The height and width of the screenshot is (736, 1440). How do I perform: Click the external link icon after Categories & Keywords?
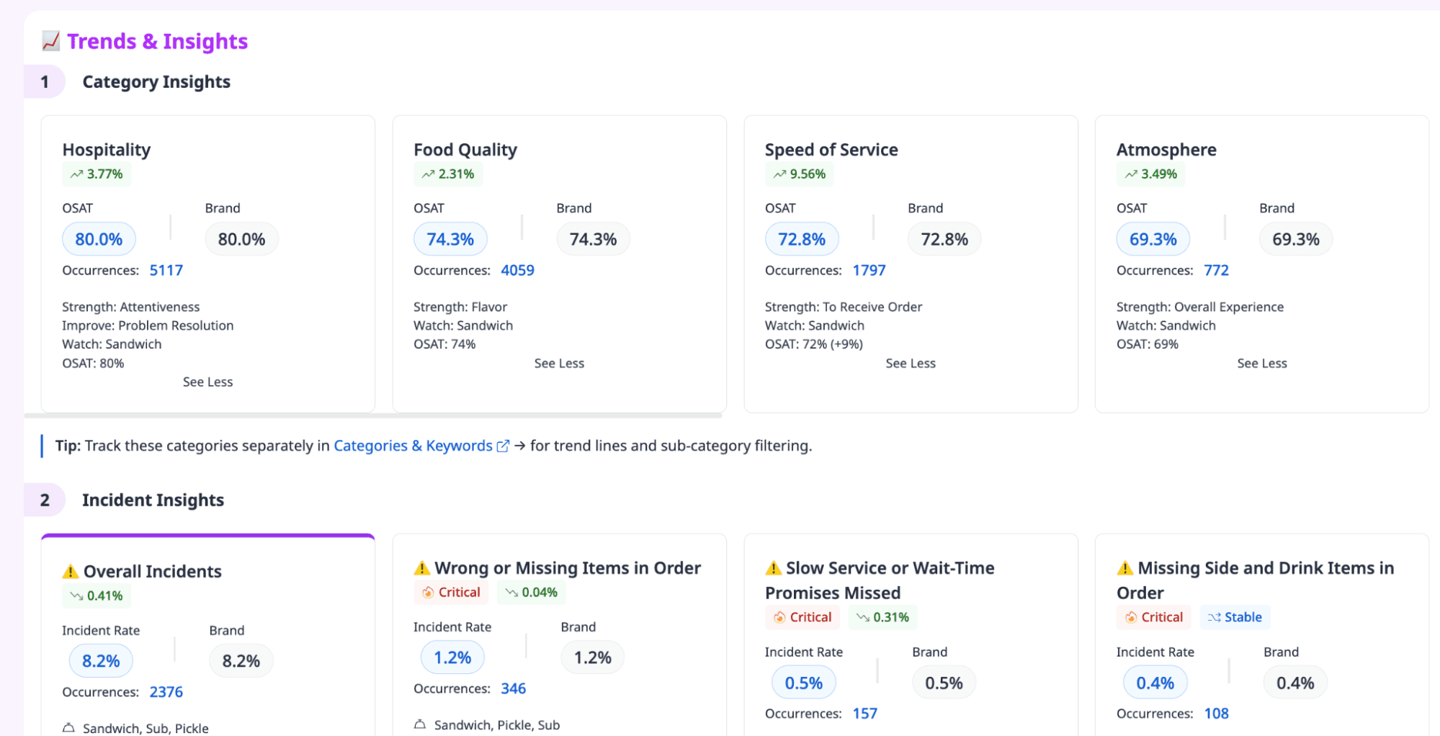click(503, 445)
